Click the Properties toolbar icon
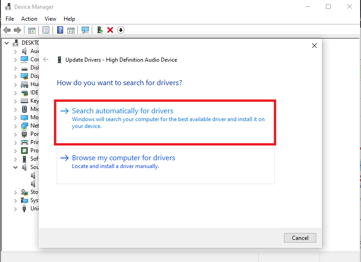The image size is (361, 262). point(46,30)
